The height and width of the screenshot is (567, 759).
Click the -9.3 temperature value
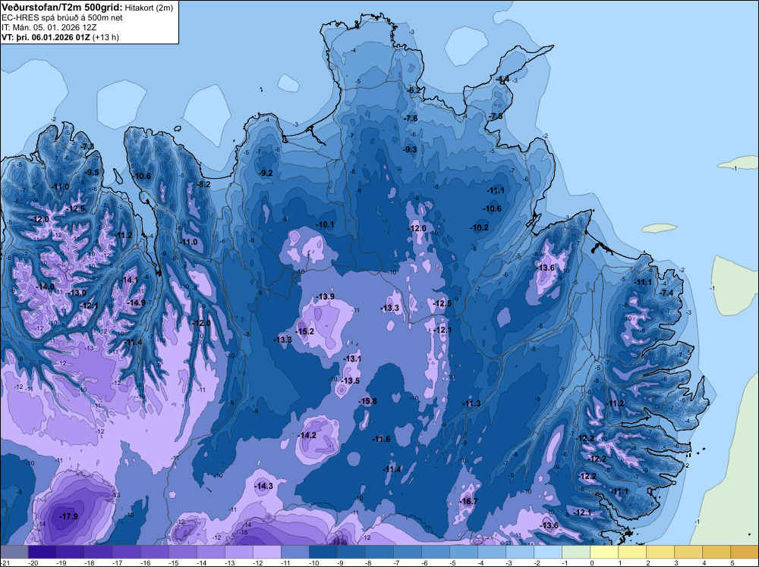coord(410,149)
